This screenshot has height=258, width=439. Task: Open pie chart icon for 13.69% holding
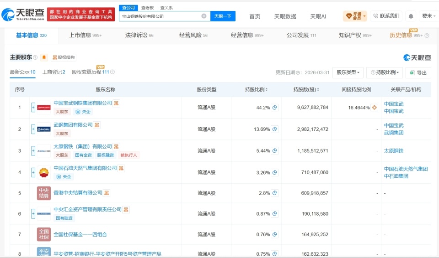(x=275, y=129)
